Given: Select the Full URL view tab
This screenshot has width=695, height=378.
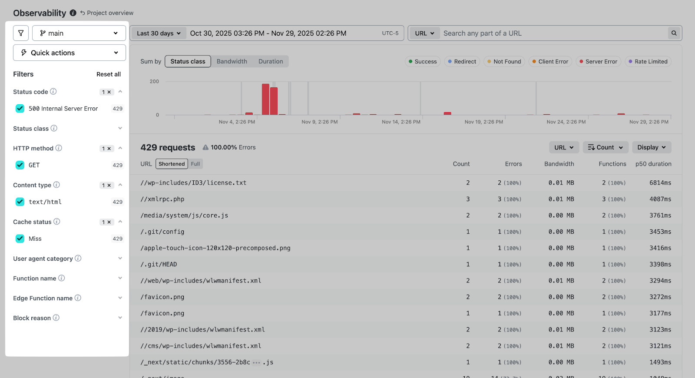Looking at the screenshot, I should click(x=195, y=164).
